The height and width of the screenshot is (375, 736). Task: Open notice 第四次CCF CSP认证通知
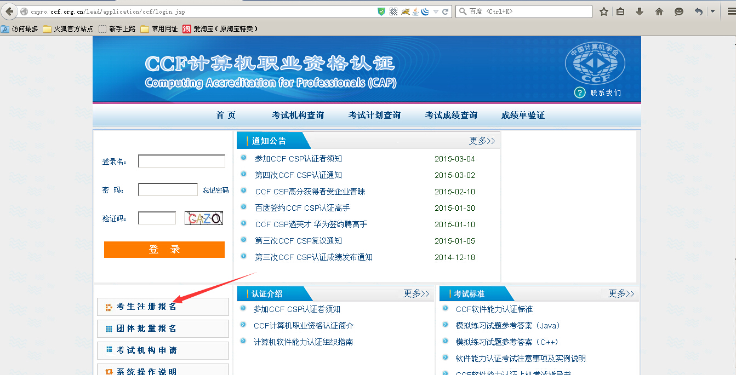tap(298, 175)
